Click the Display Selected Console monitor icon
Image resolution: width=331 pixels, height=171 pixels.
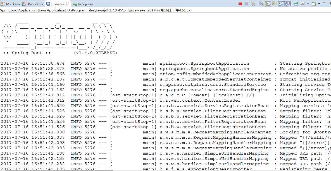coord(303,4)
